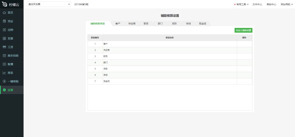The width and height of the screenshot is (295, 137).
Task: Open the 发票 invoice icon in sidebar
Action: (4, 39)
